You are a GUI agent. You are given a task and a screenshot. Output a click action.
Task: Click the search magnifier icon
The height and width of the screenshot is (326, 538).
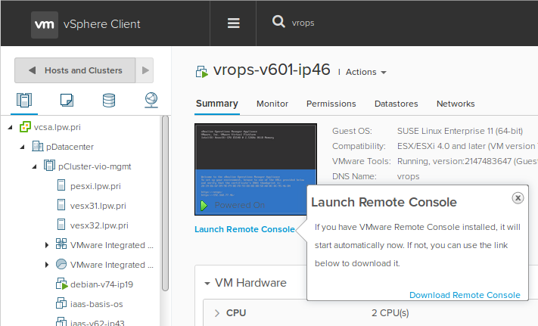click(278, 21)
